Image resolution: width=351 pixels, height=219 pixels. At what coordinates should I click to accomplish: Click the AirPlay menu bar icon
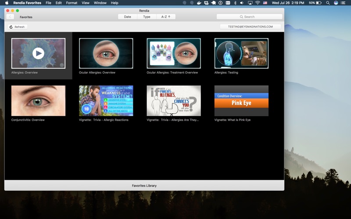point(250,3)
